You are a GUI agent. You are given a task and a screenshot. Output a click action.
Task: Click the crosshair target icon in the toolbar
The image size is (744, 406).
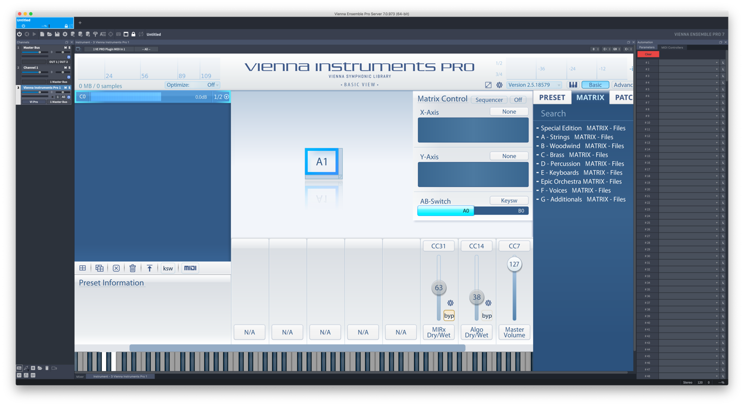click(111, 34)
